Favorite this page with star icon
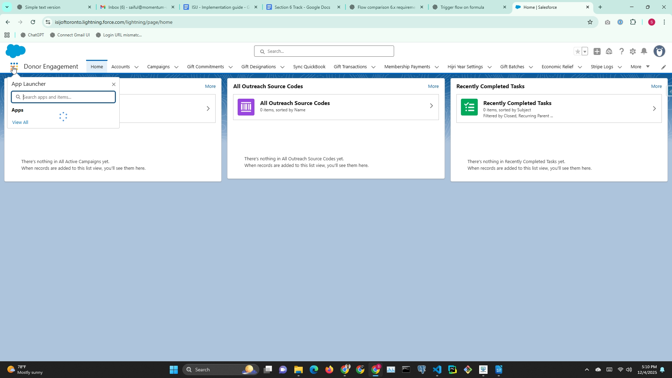Image resolution: width=672 pixels, height=378 pixels. 577,51
